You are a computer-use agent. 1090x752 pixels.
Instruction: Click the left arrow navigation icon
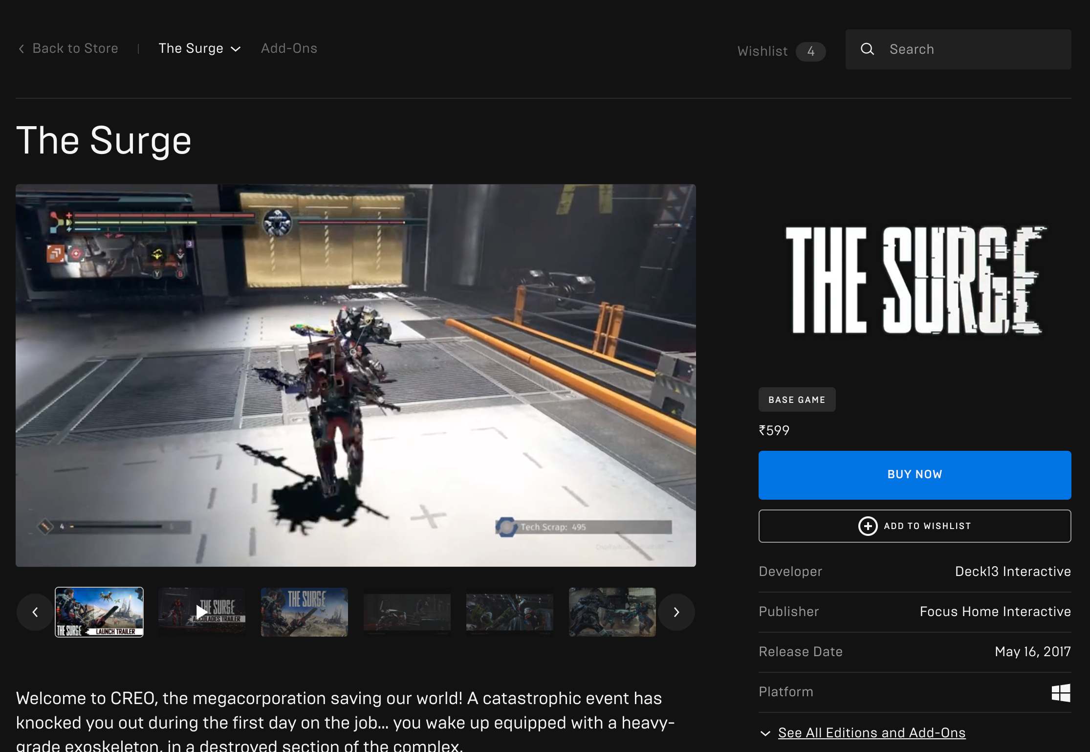tap(35, 611)
